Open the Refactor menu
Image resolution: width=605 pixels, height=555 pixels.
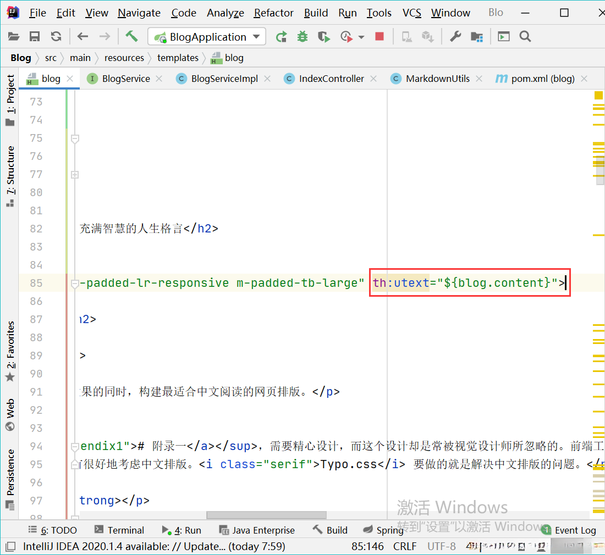(273, 13)
